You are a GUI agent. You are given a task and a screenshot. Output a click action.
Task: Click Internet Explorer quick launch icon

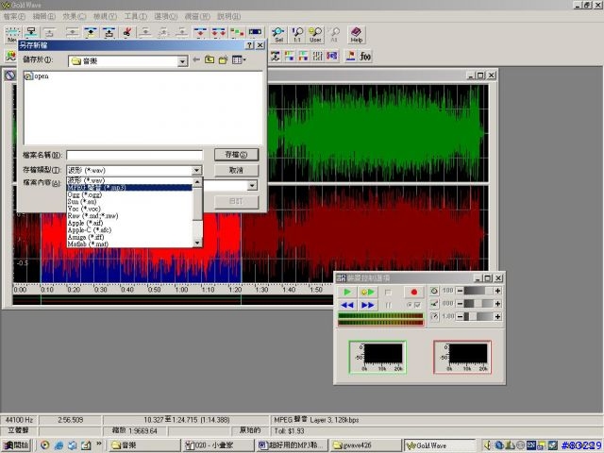tap(59, 445)
